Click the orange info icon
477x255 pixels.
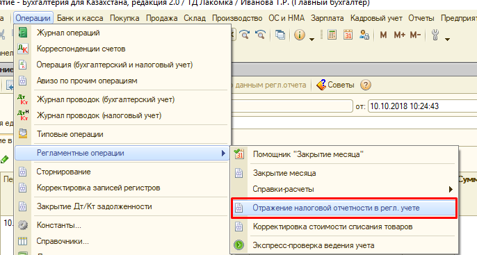pyautogui.click(x=300, y=35)
